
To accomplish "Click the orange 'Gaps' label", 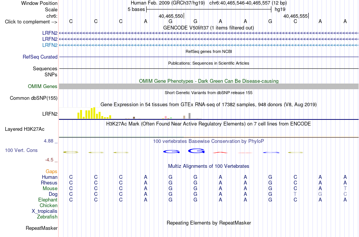I will point(51,171).
